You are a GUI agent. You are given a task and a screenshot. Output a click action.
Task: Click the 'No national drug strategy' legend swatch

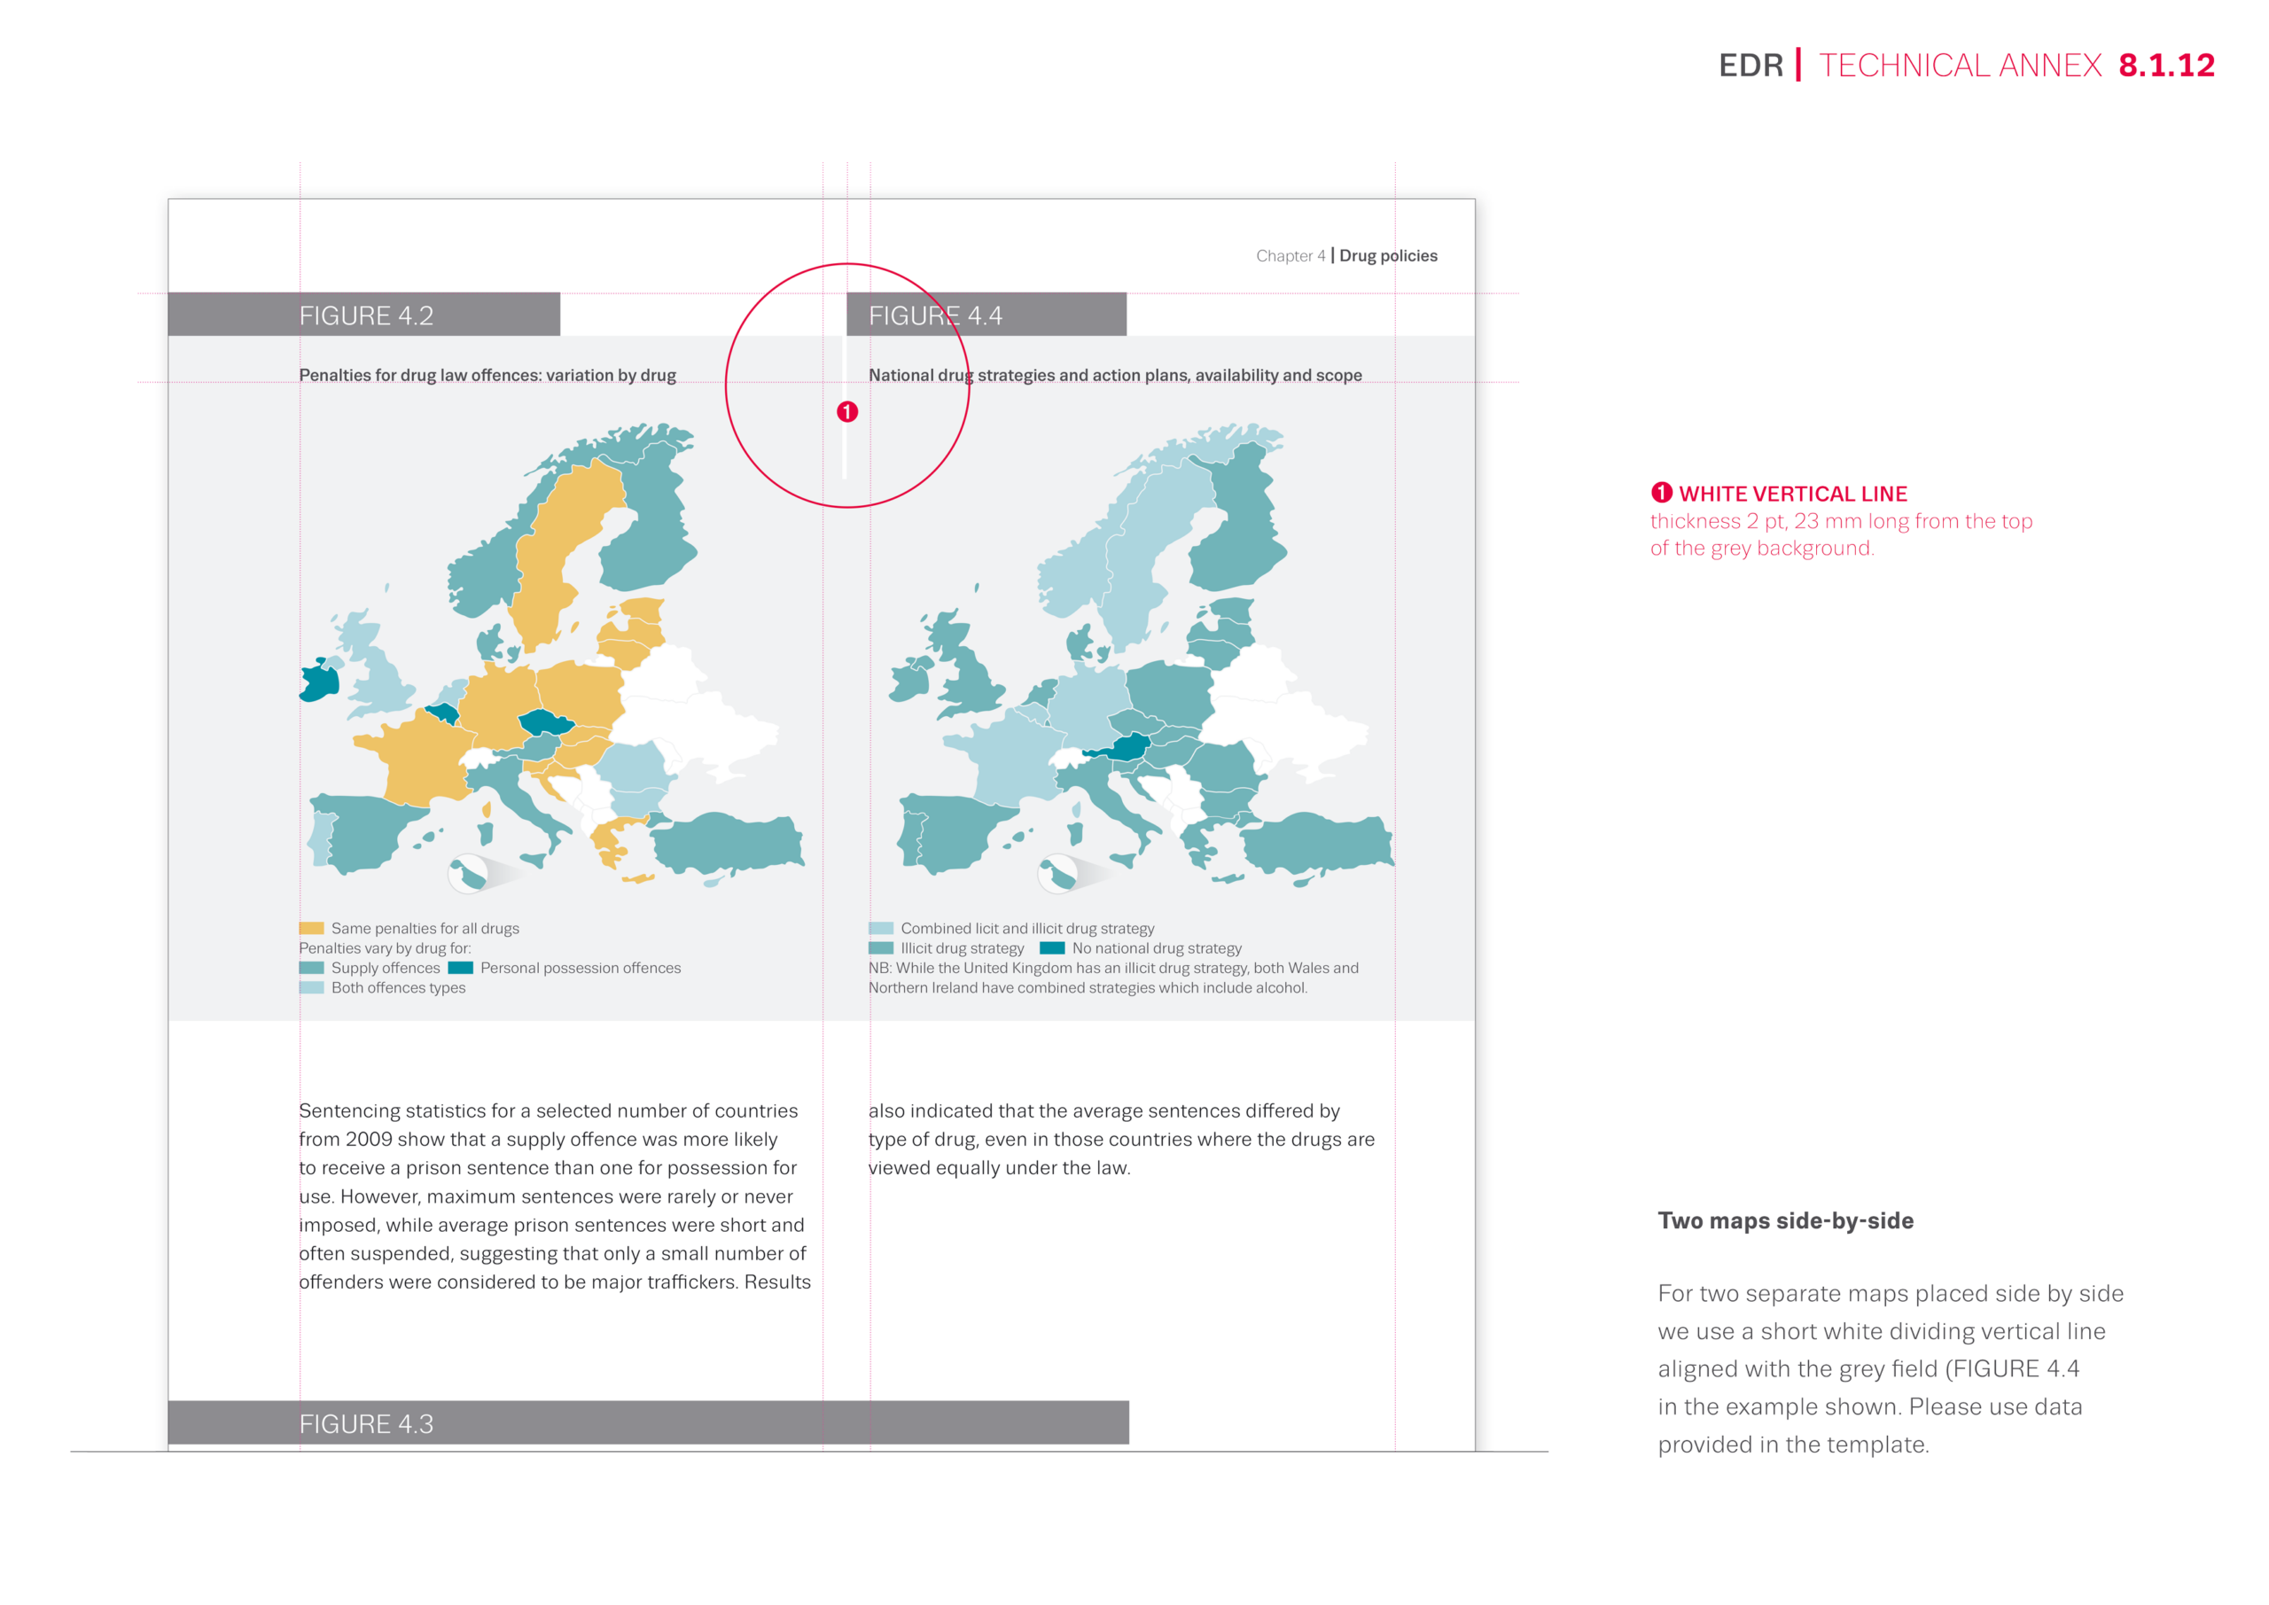coord(1051,947)
